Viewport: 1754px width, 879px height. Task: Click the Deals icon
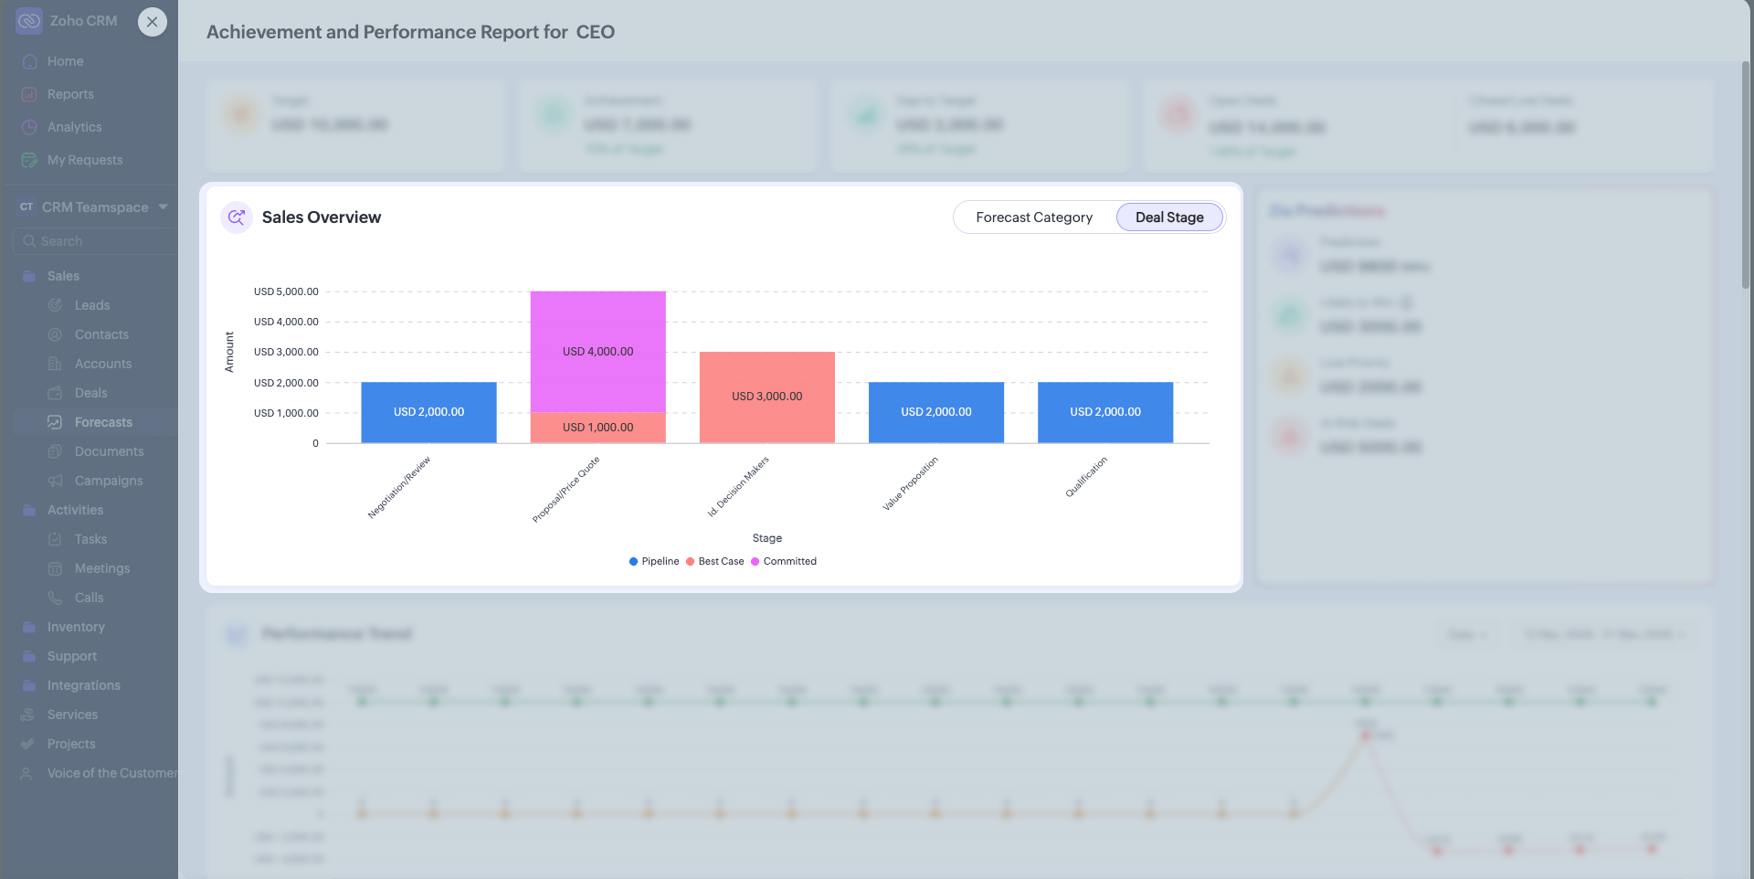coord(55,393)
